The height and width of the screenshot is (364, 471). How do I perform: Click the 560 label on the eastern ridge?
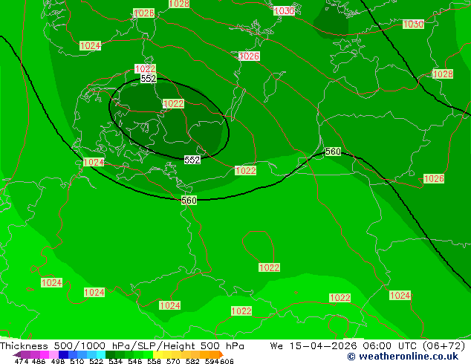click(x=333, y=152)
